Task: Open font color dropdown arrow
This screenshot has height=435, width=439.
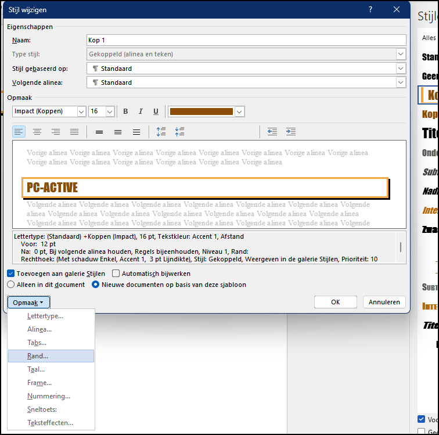Action: coord(239,112)
